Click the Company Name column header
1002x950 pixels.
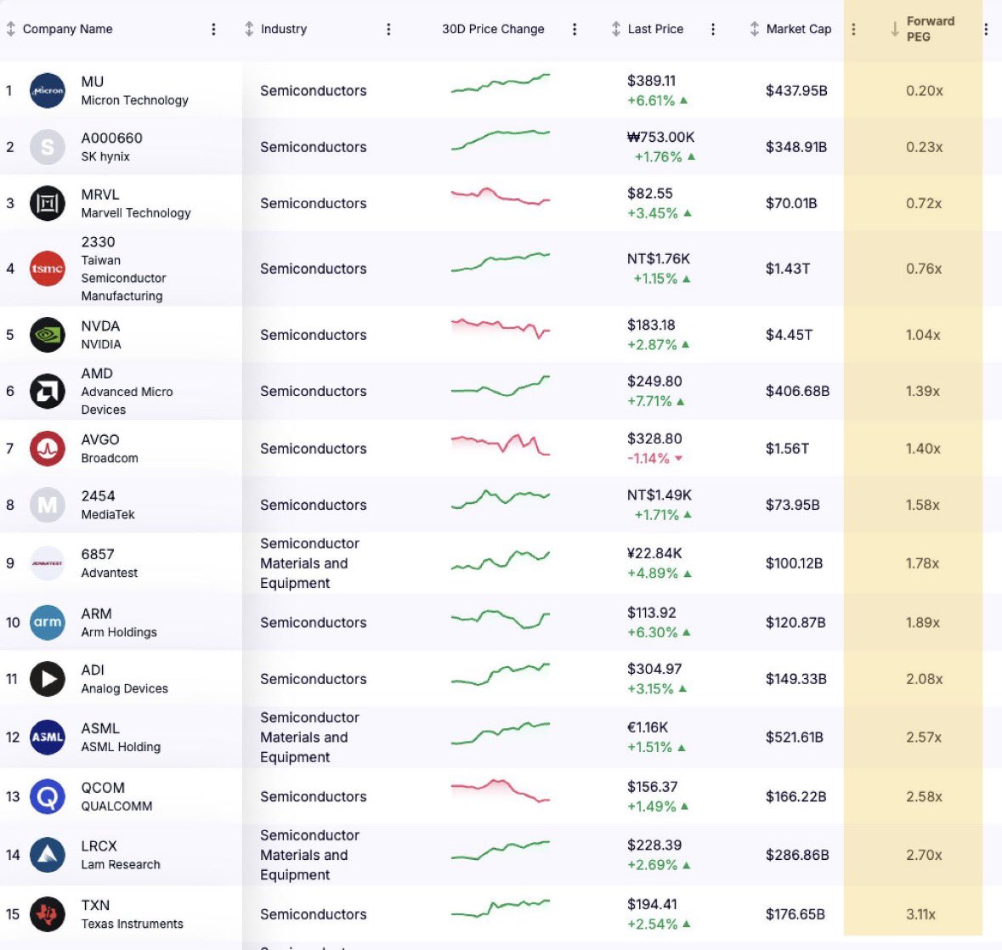coord(68,29)
